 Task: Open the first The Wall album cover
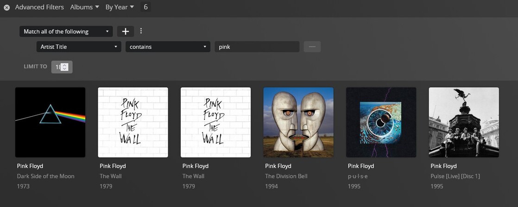click(x=133, y=122)
